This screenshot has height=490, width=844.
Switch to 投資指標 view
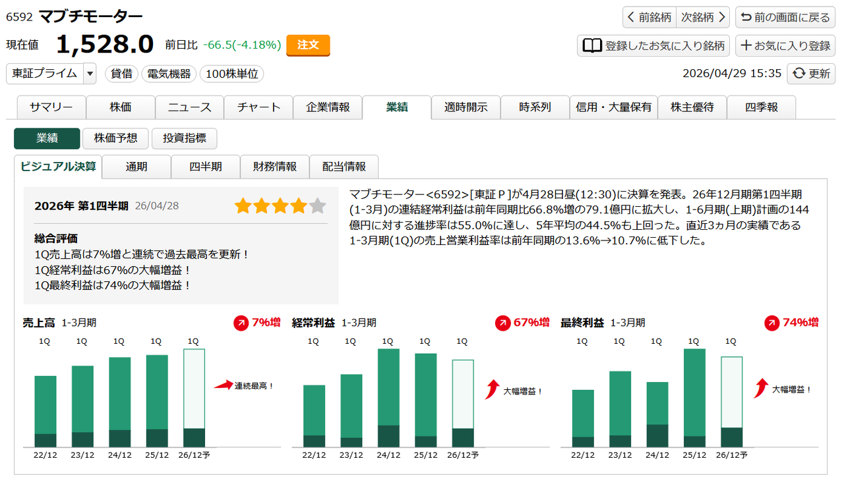pyautogui.click(x=184, y=138)
